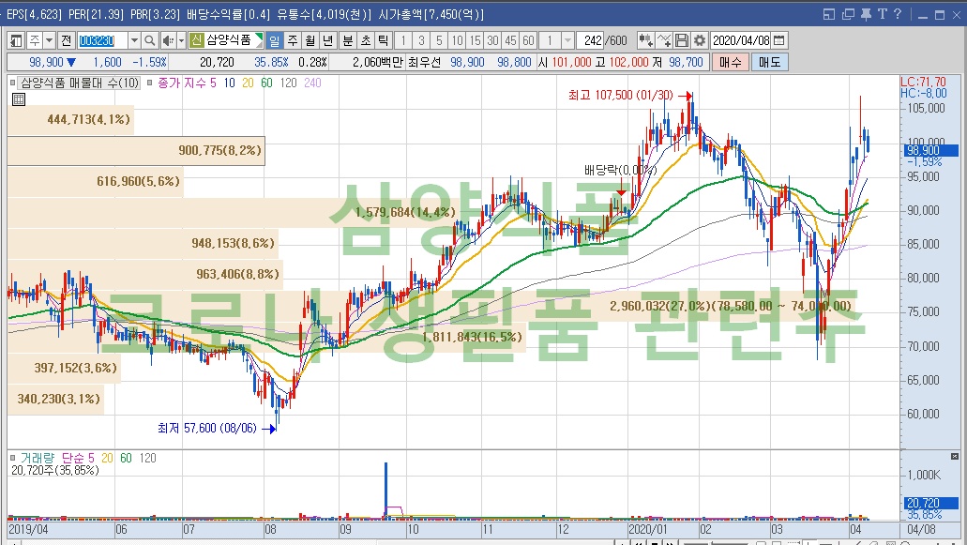Click the duplicate window icon in title bar
Screen dimensions: 967x545
click(x=848, y=14)
